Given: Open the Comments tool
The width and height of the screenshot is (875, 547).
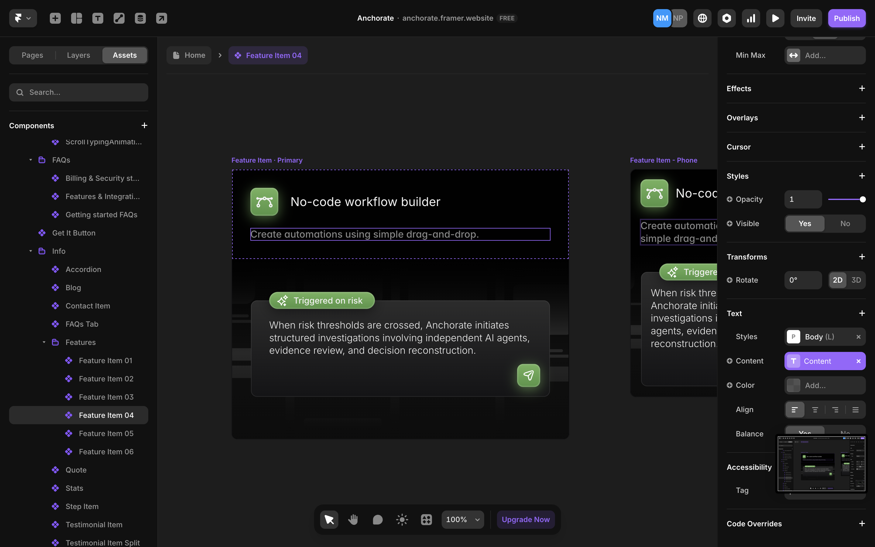Looking at the screenshot, I should [377, 519].
